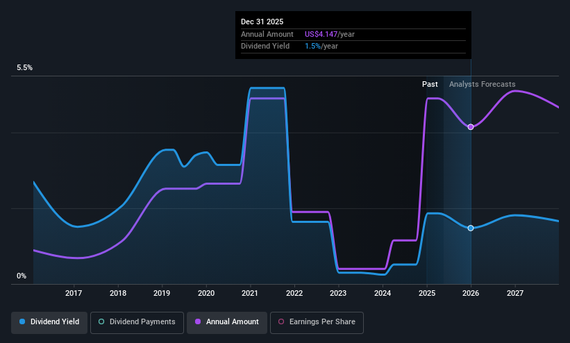The width and height of the screenshot is (570, 343).
Task: Toggle the Annual Amount series
Action: click(227, 322)
